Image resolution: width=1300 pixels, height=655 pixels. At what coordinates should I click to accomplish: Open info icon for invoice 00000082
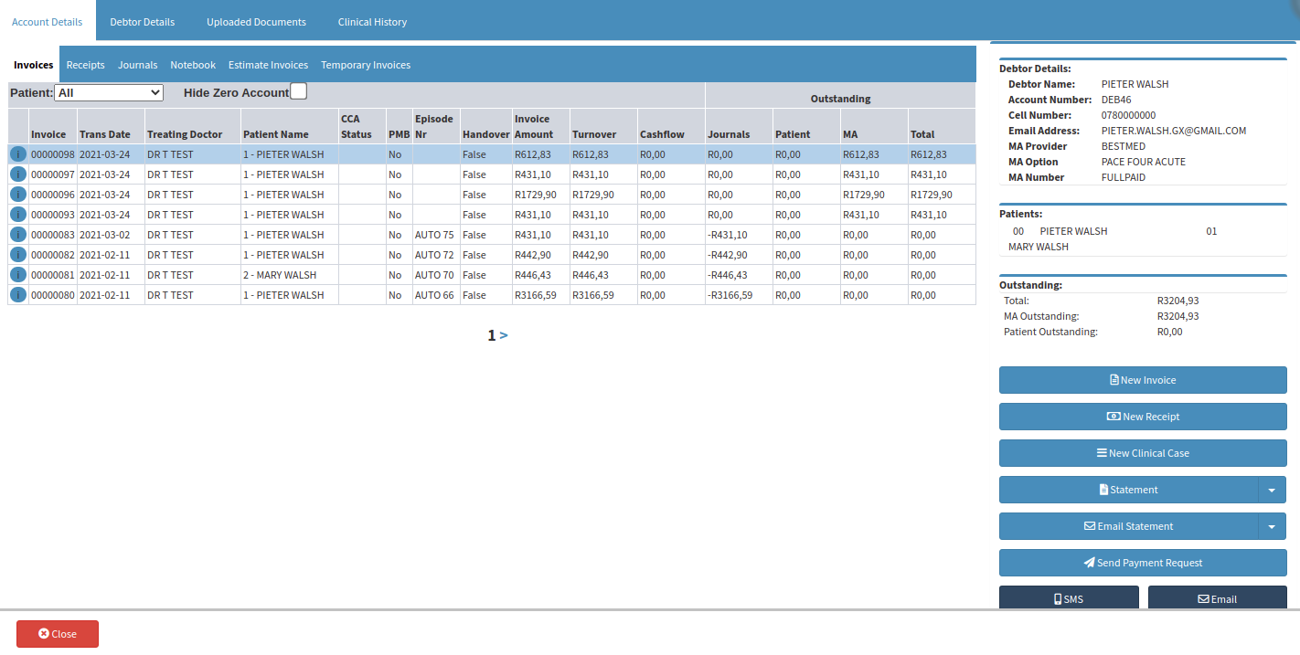click(18, 255)
